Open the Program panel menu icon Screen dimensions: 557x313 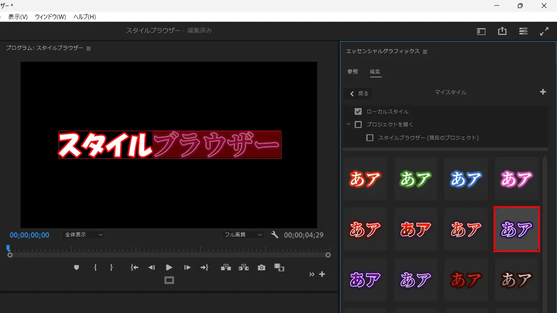(x=88, y=48)
